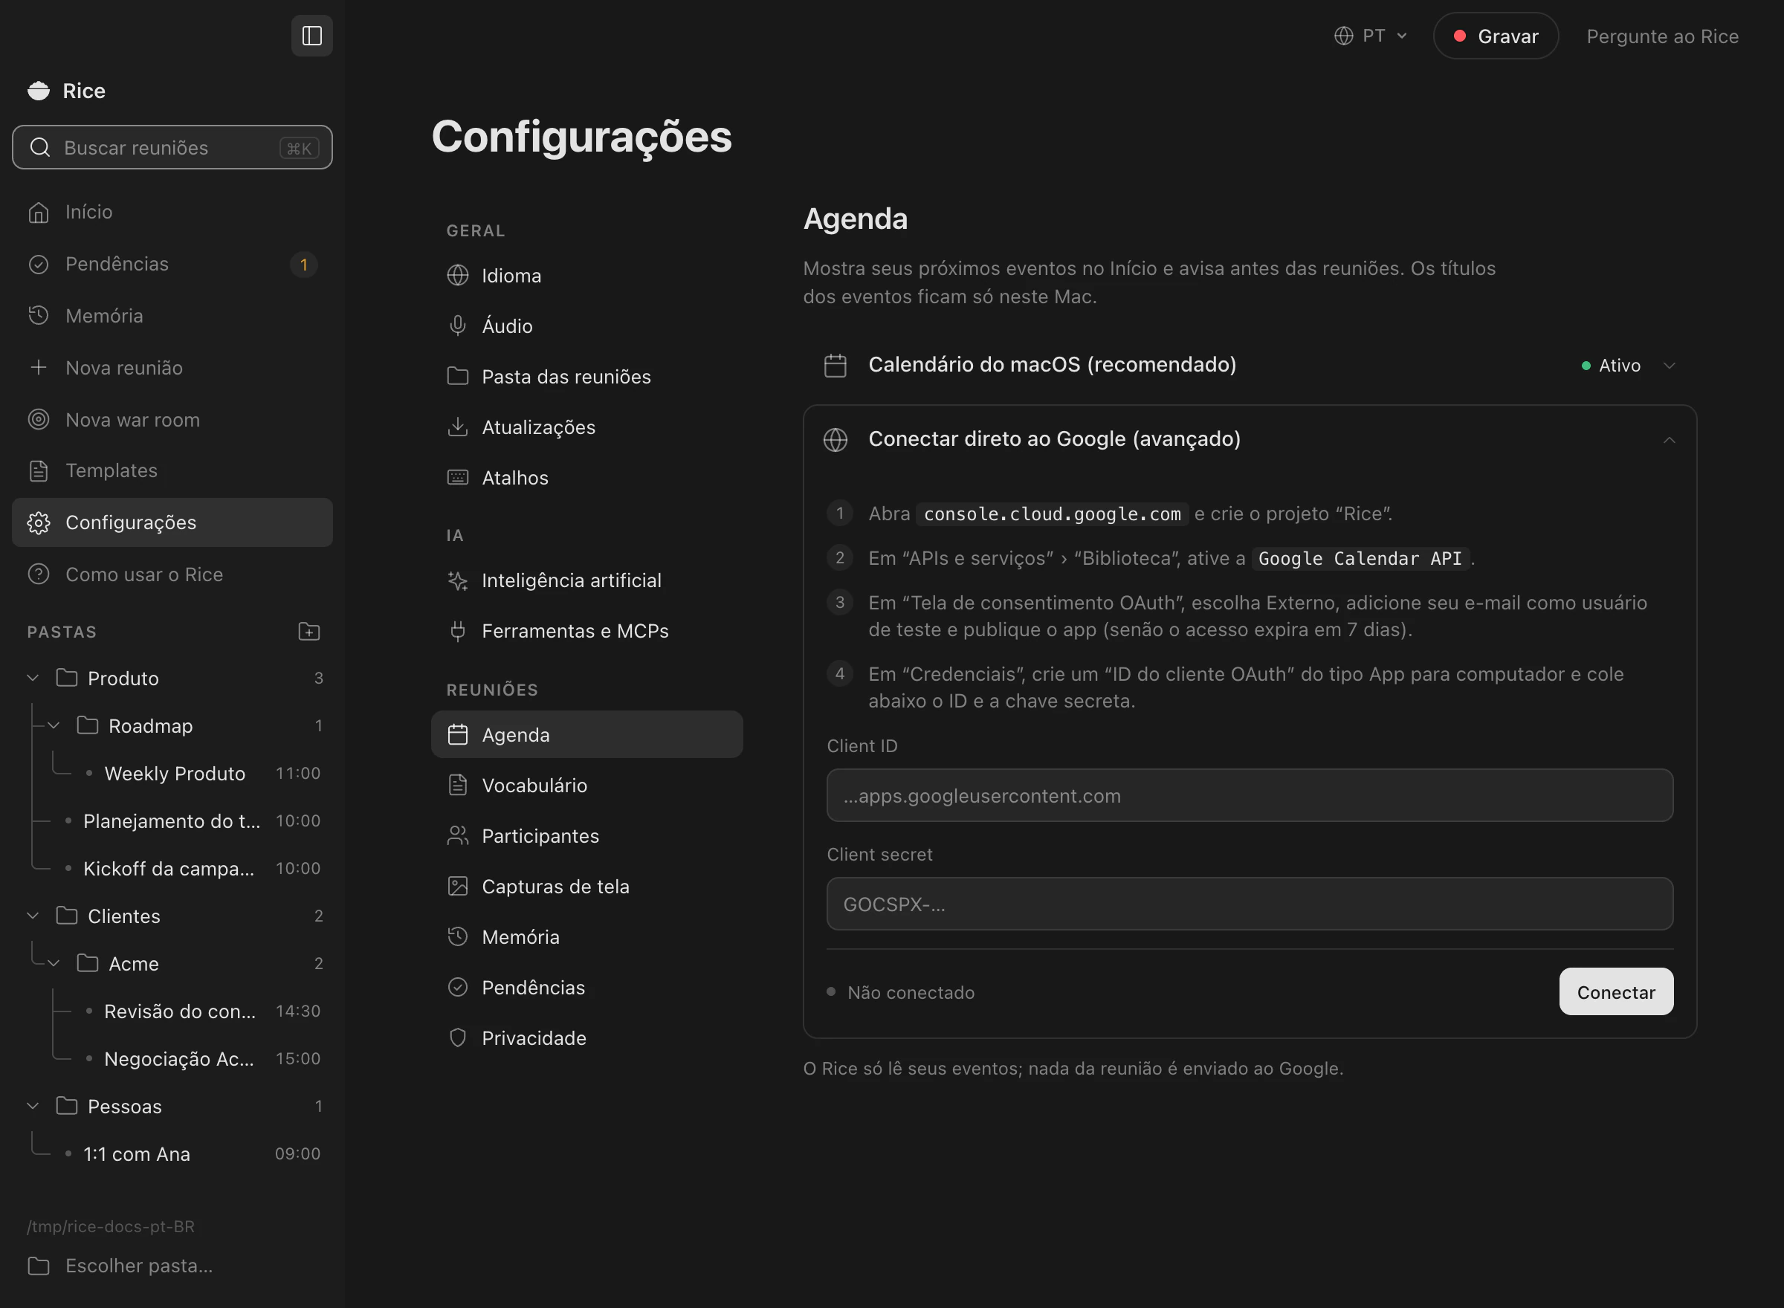Image resolution: width=1784 pixels, height=1308 pixels.
Task: Open the Vocabulário settings section
Action: [586, 785]
